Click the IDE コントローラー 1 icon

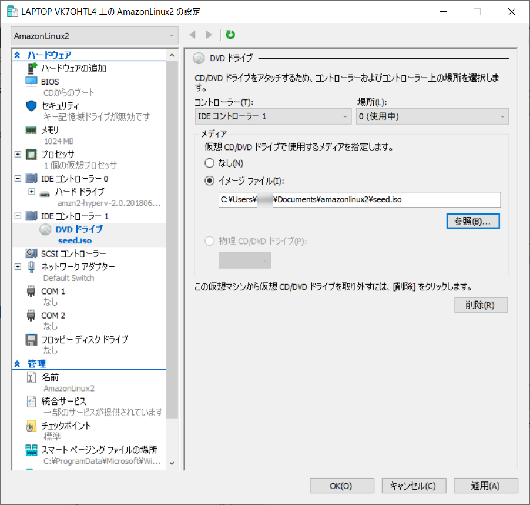pyautogui.click(x=31, y=216)
